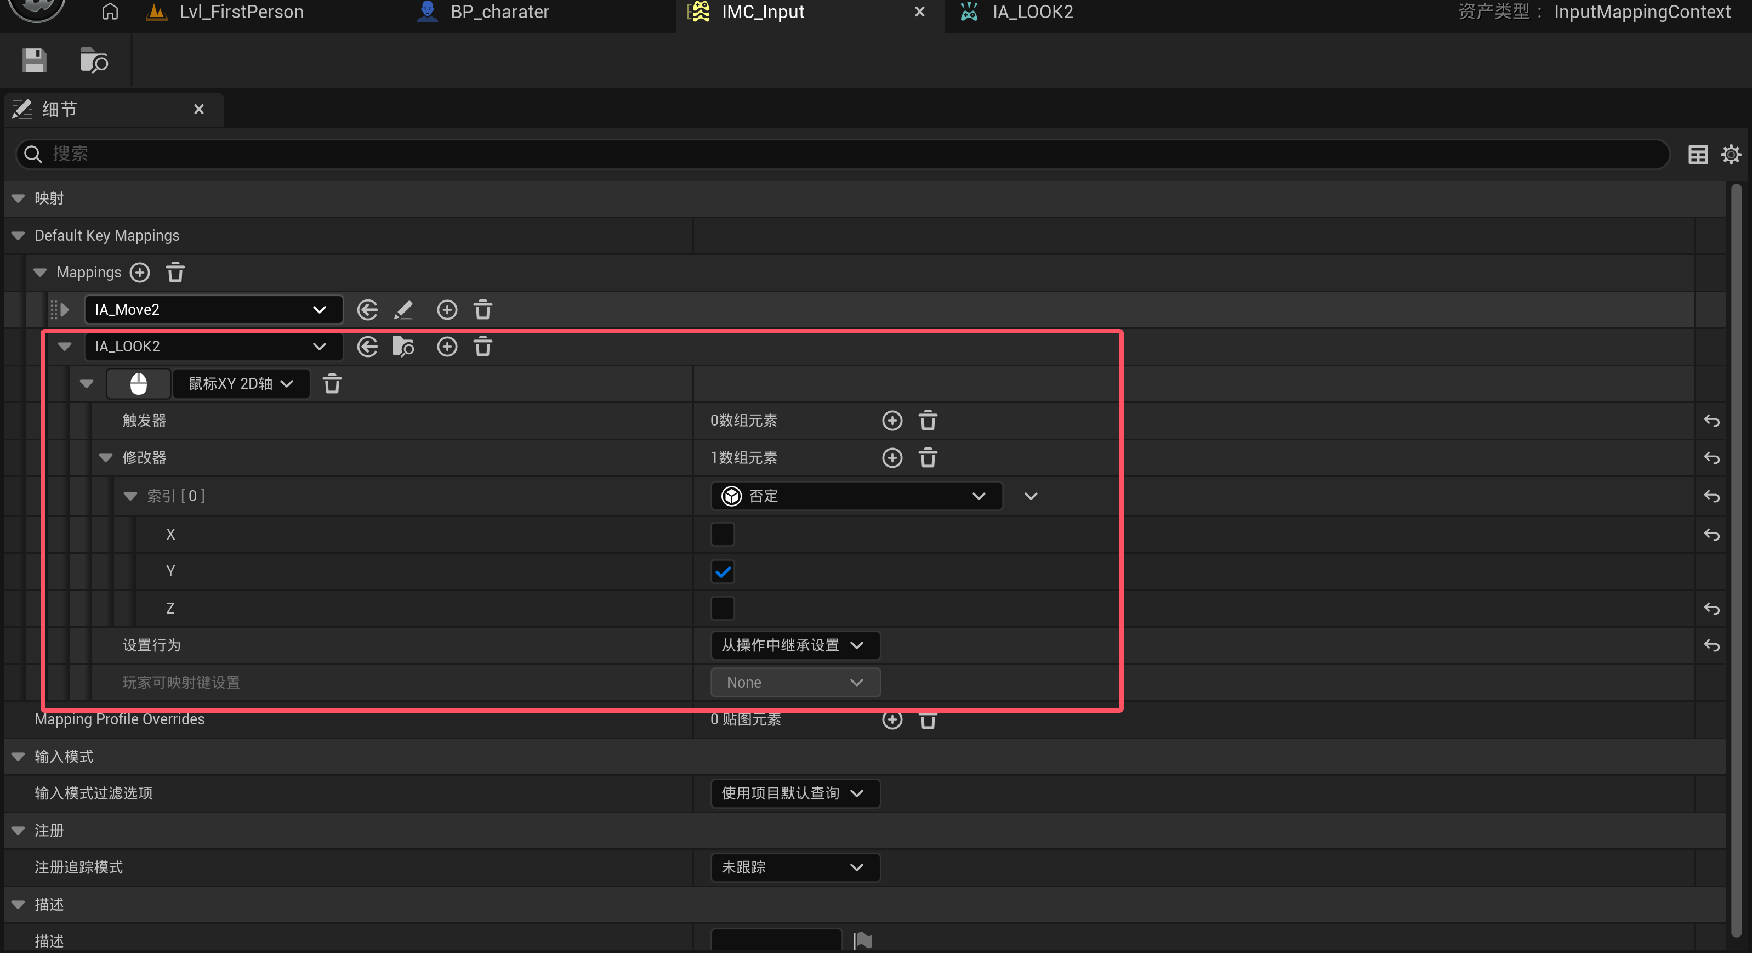Switch to the BP_charater tab
This screenshot has height=953, width=1752.
(x=498, y=12)
